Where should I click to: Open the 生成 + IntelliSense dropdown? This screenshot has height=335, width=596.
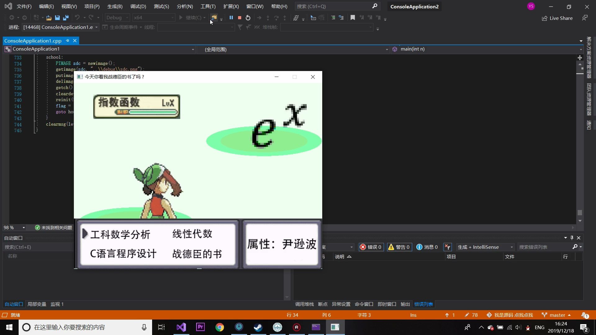[x=484, y=247]
